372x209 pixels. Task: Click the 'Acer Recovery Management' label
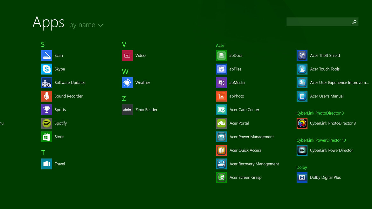click(254, 164)
